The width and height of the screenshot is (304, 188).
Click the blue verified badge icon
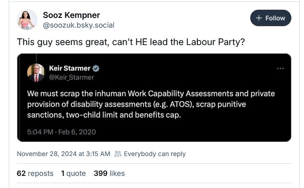(96, 68)
